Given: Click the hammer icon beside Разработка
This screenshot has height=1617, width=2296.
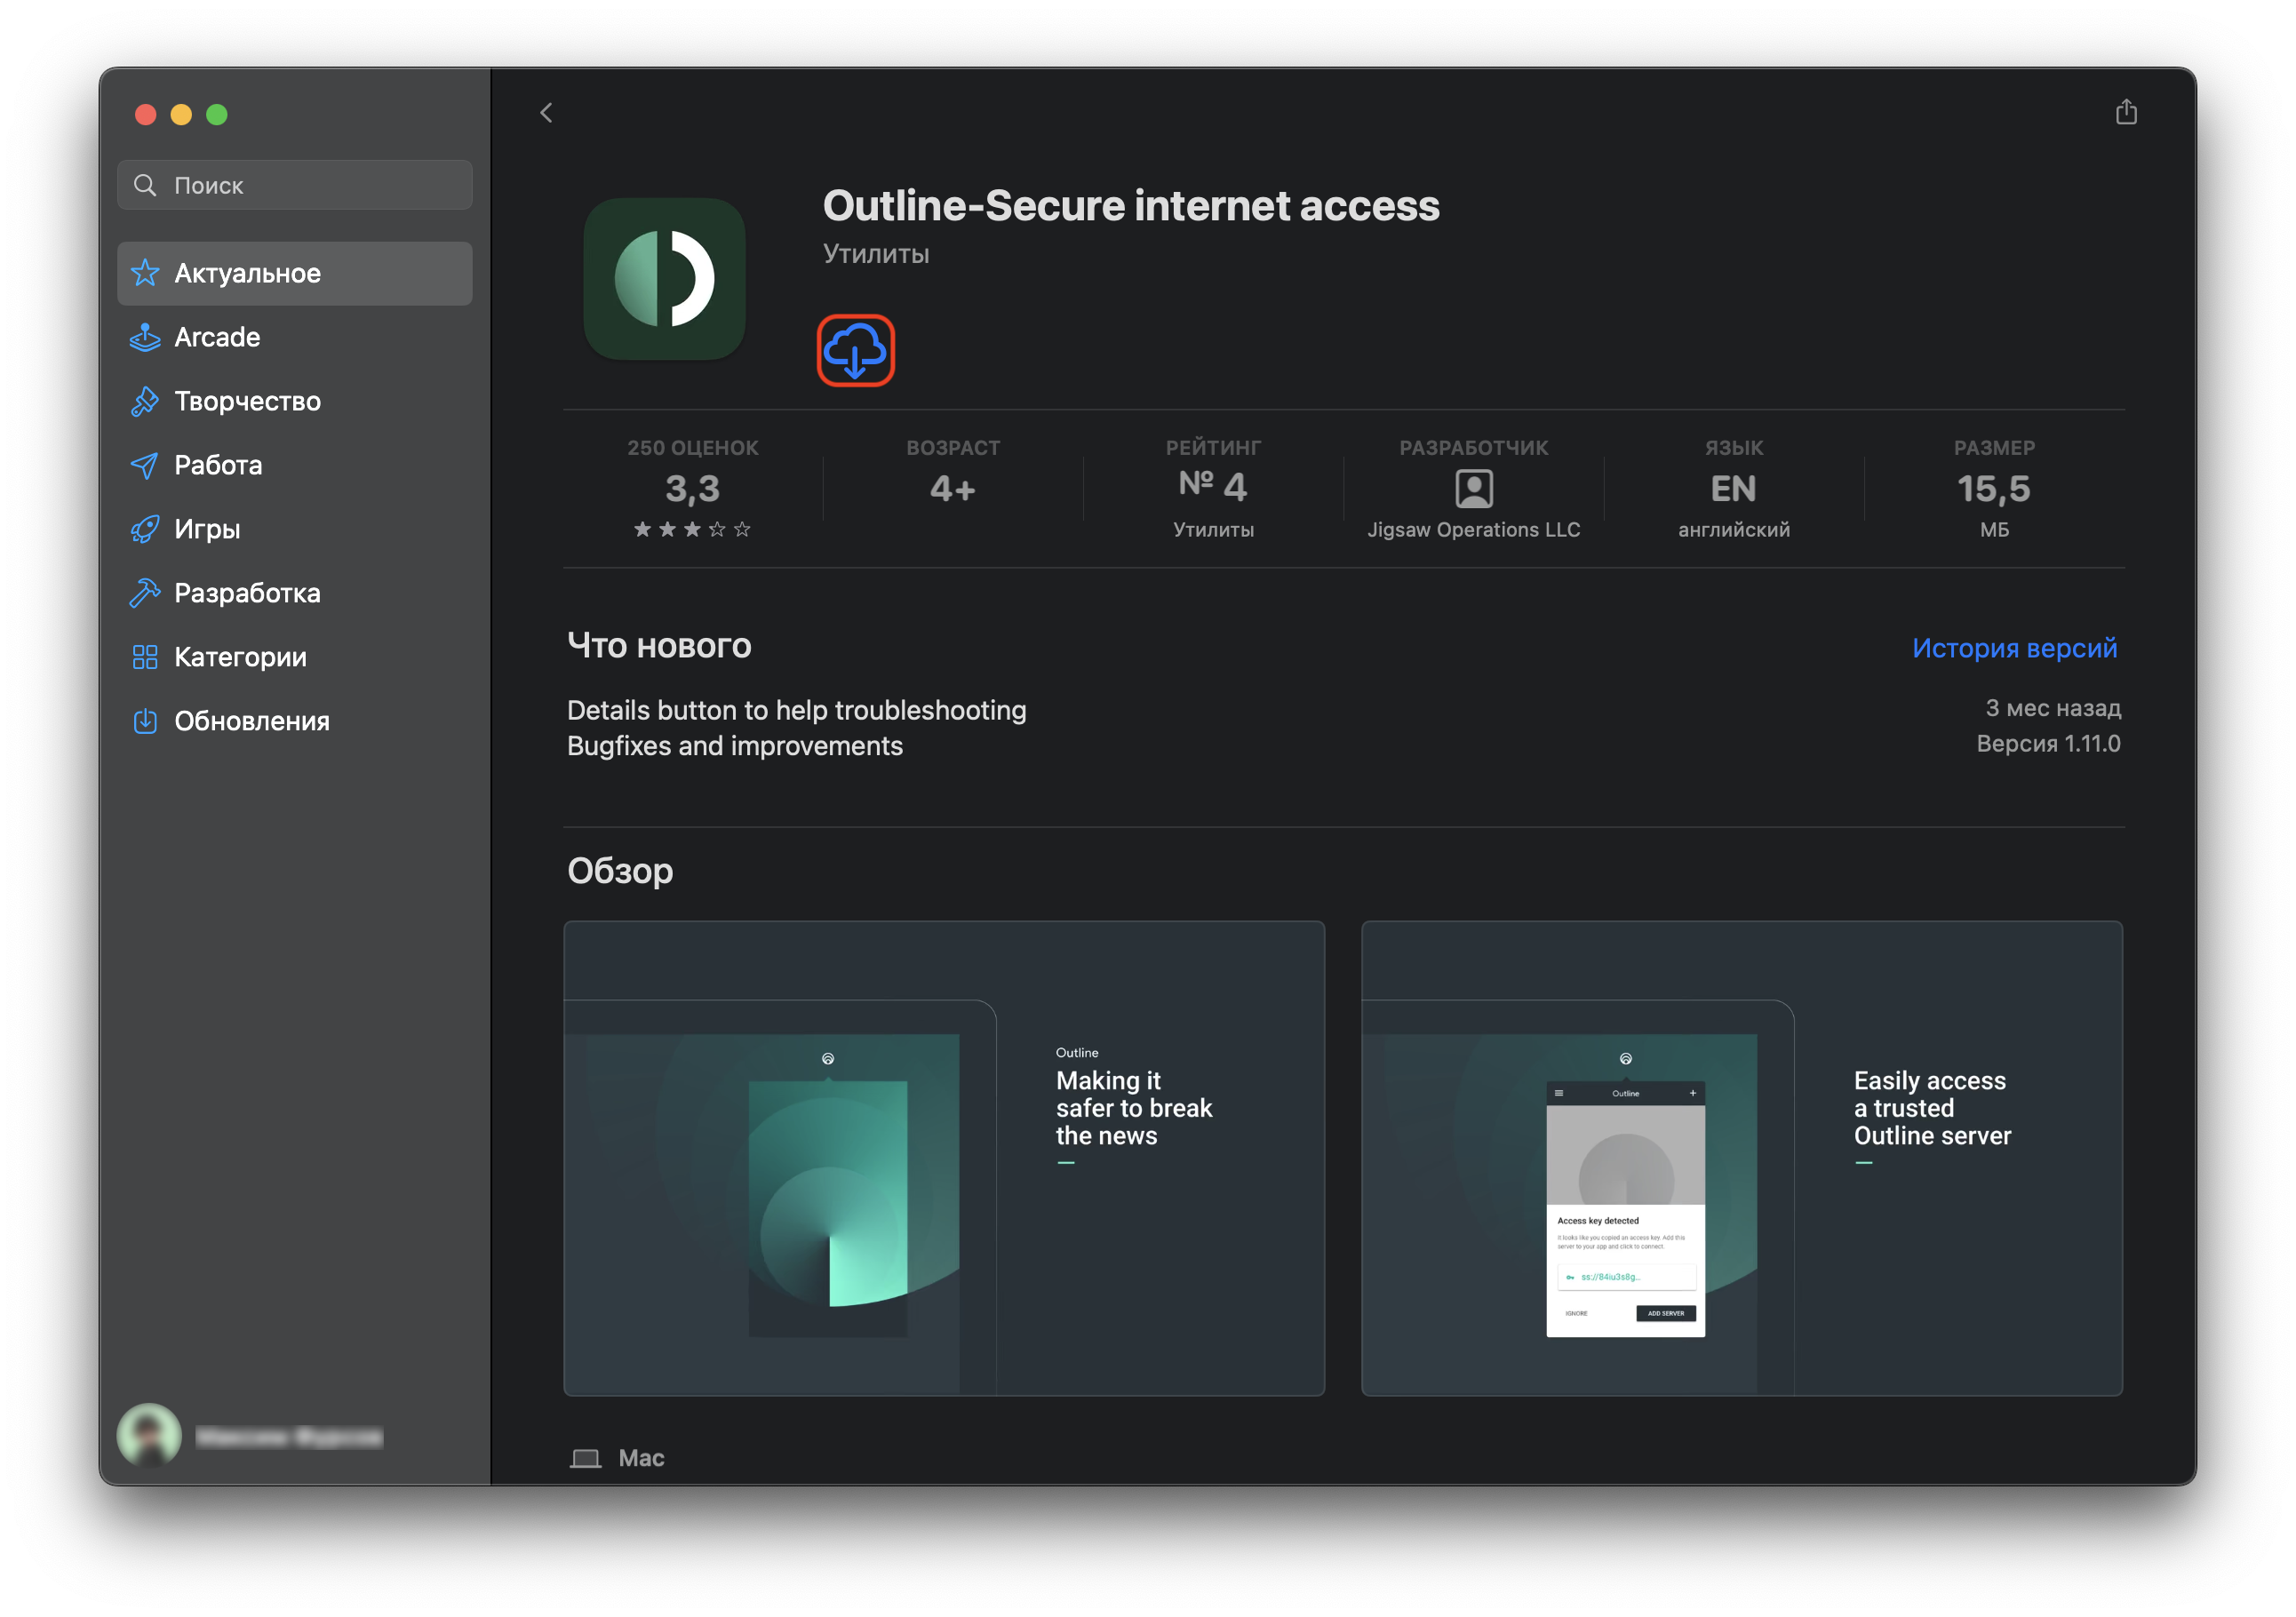Looking at the screenshot, I should click(145, 593).
